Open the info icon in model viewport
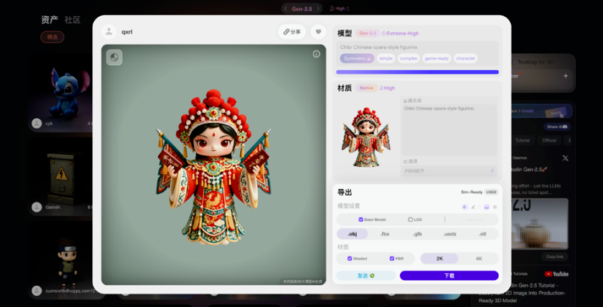This screenshot has height=307, width=603. pos(316,54)
